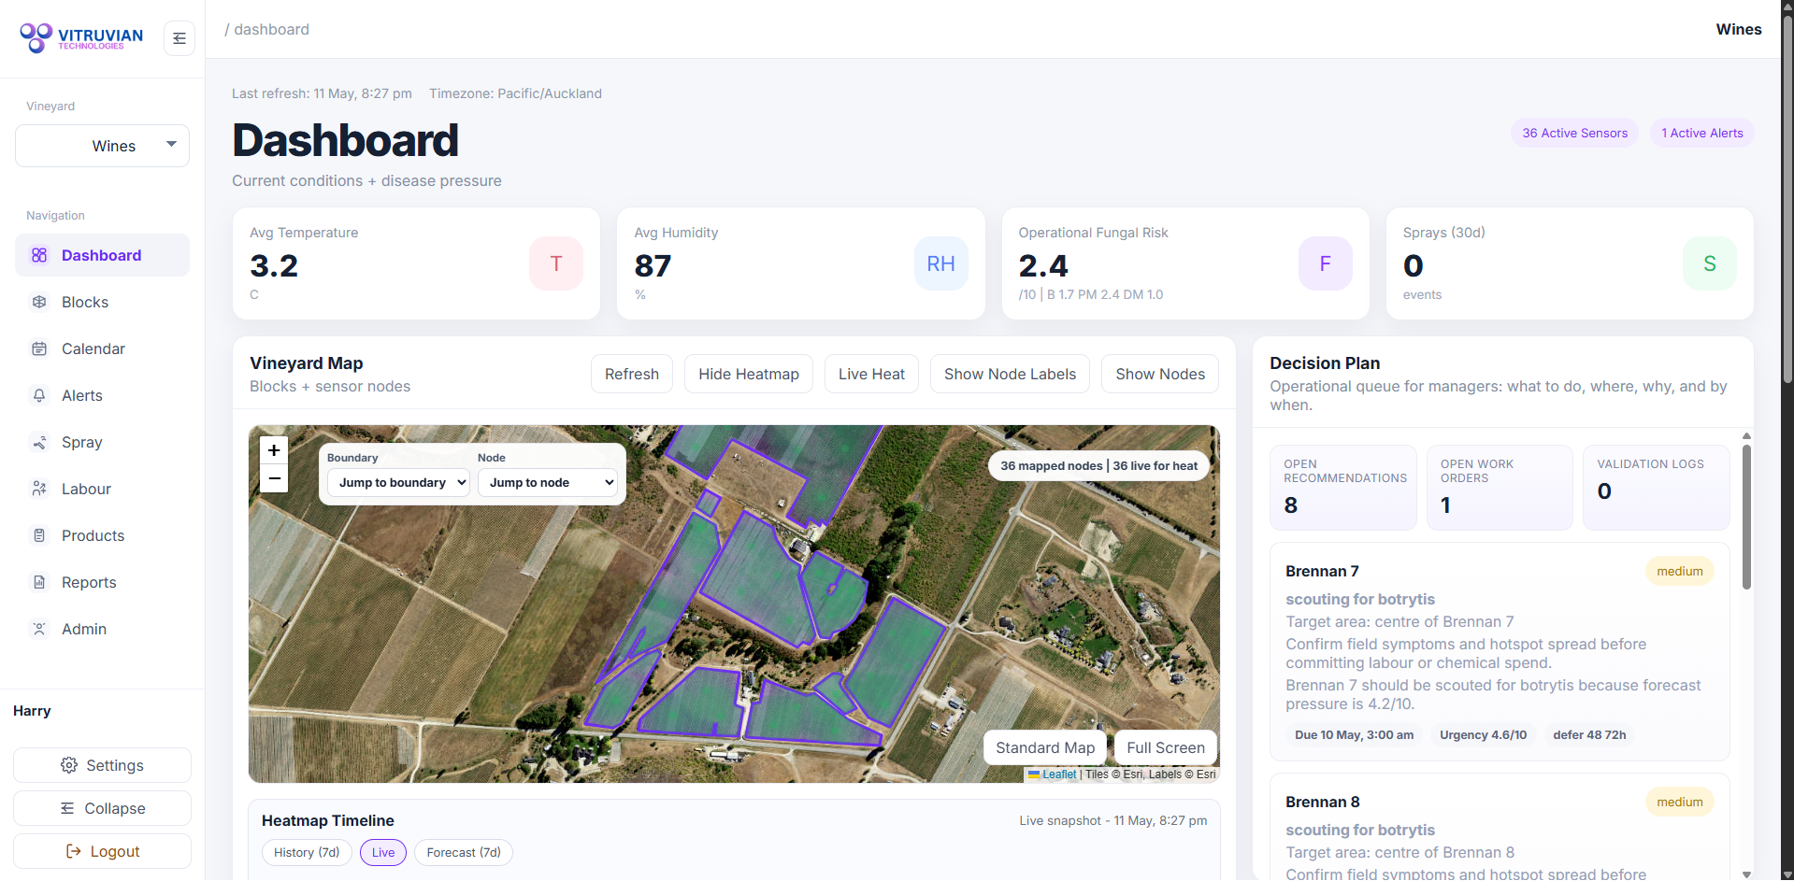Open the Brennan 8 recommendation
This screenshot has width=1794, height=881.
coord(1500,827)
